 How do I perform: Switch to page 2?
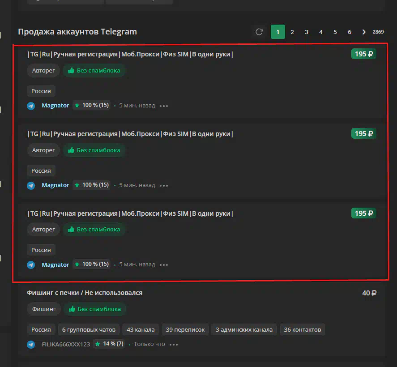(x=292, y=32)
